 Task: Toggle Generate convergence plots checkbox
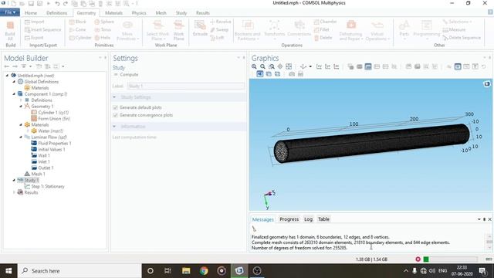click(x=115, y=115)
